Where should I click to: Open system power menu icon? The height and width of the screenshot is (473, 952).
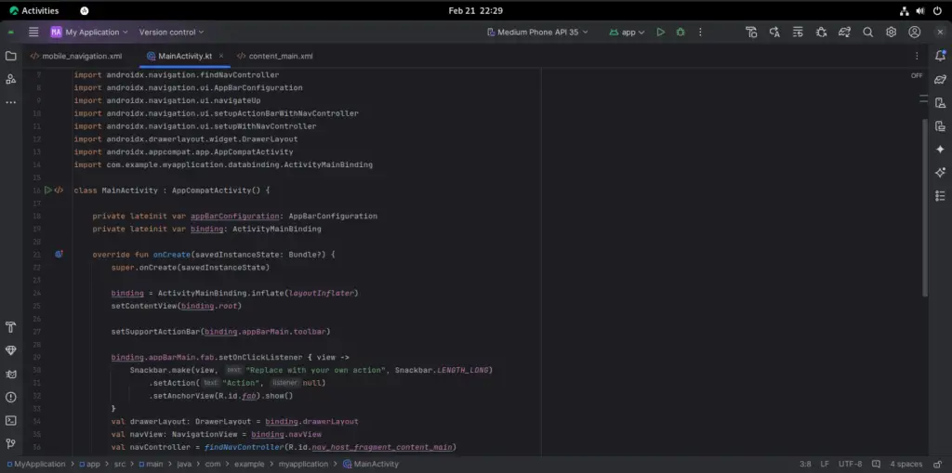pos(937,10)
